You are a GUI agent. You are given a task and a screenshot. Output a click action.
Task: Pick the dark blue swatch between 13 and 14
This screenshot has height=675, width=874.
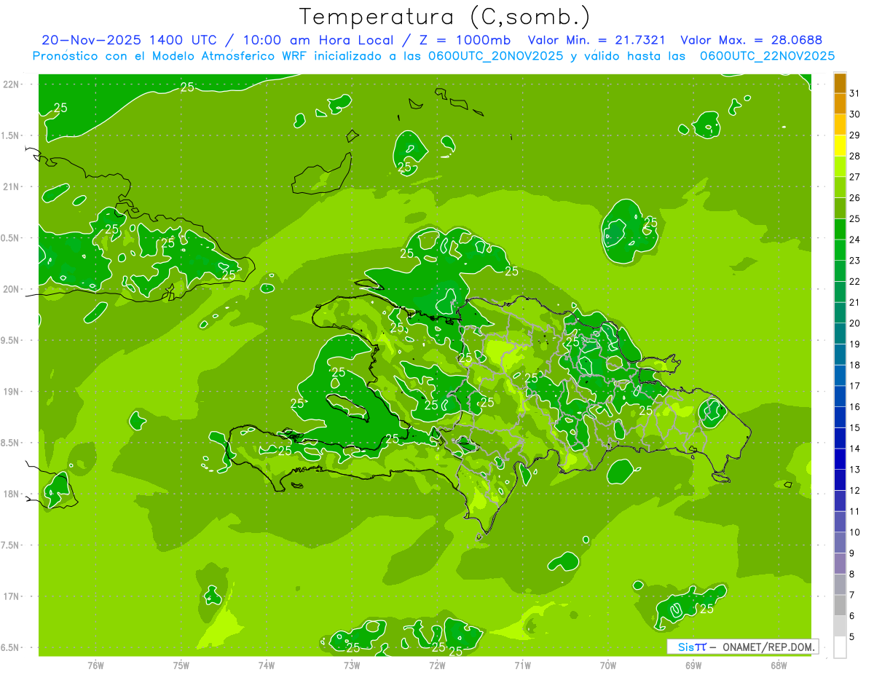pyautogui.click(x=840, y=459)
